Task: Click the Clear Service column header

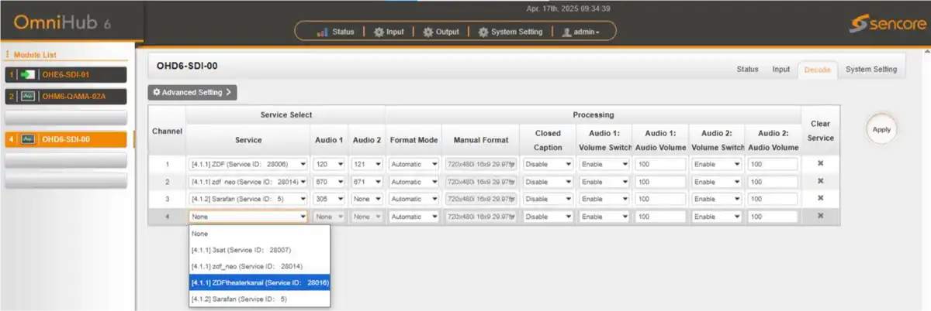Action: pos(820,131)
